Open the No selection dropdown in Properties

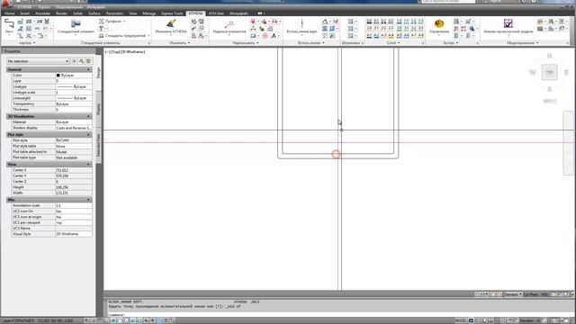click(38, 61)
